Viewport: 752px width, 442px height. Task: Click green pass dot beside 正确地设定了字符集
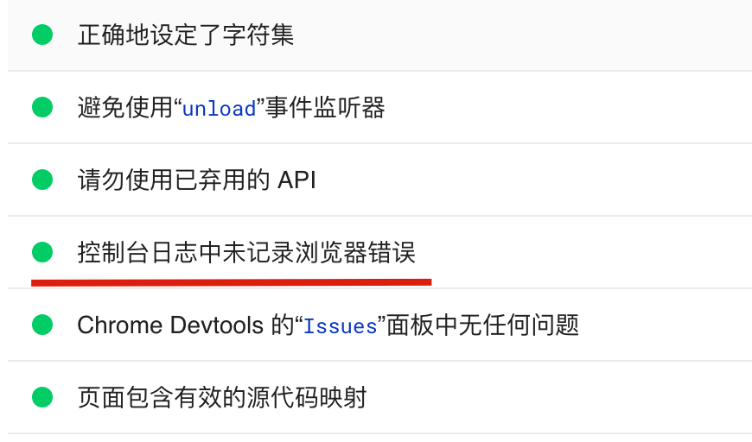41,35
